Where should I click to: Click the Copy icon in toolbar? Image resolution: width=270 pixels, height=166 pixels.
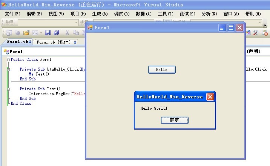[x=76, y=33]
